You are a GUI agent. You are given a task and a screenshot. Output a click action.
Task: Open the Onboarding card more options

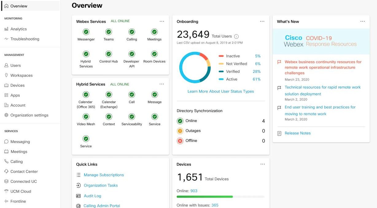coord(262,22)
